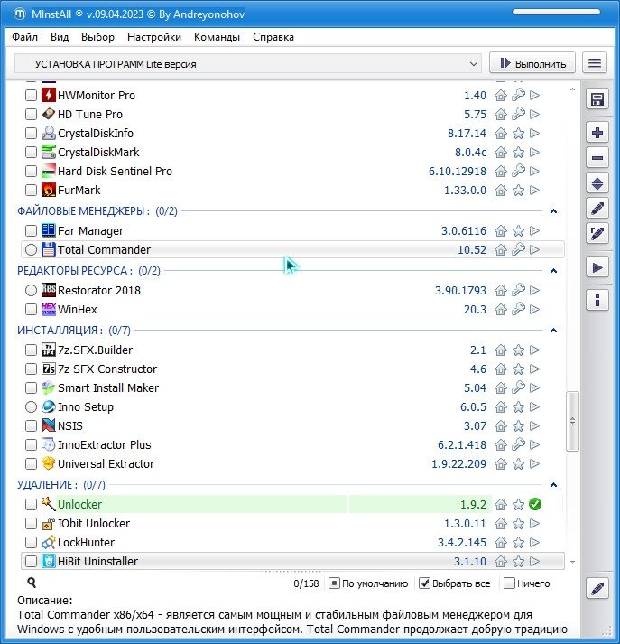Open the 'Выбор' menu
The width and height of the screenshot is (620, 644).
pos(97,37)
